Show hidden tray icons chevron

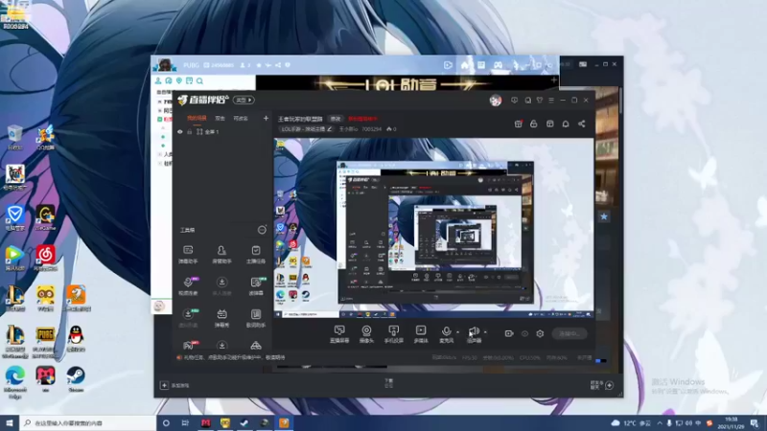click(x=660, y=422)
